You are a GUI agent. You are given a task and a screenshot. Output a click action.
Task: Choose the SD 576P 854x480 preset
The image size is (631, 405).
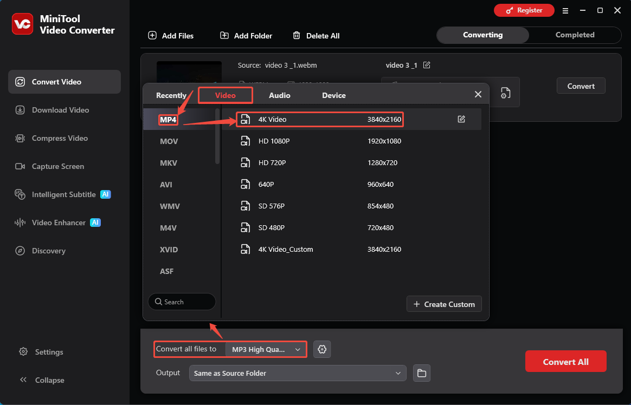pyautogui.click(x=352, y=206)
